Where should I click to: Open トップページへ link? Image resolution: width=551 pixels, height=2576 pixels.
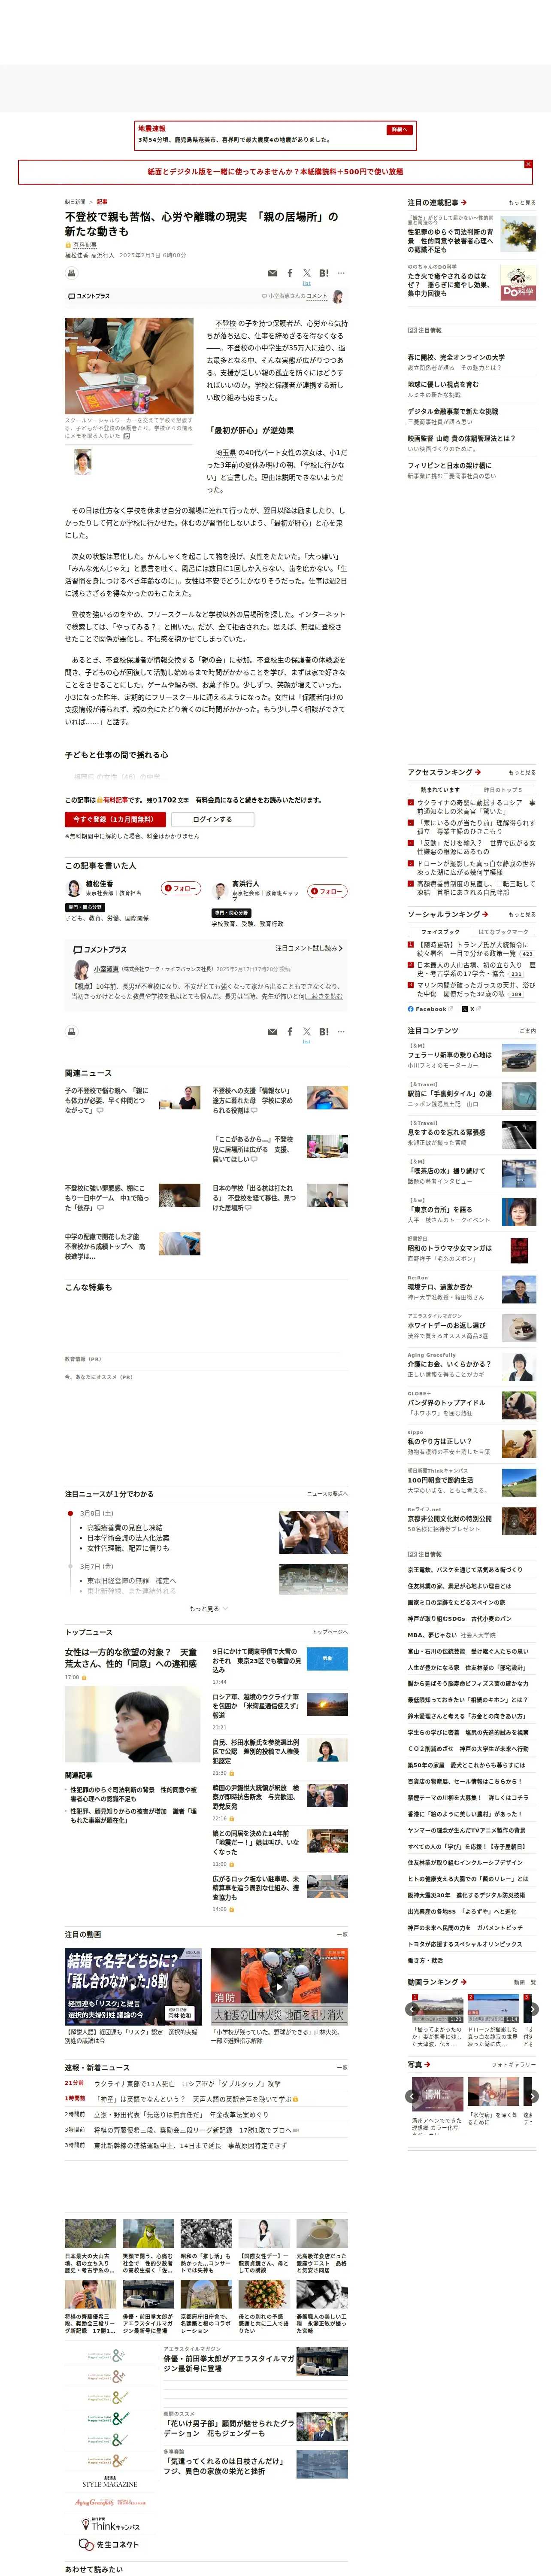coord(330,1632)
